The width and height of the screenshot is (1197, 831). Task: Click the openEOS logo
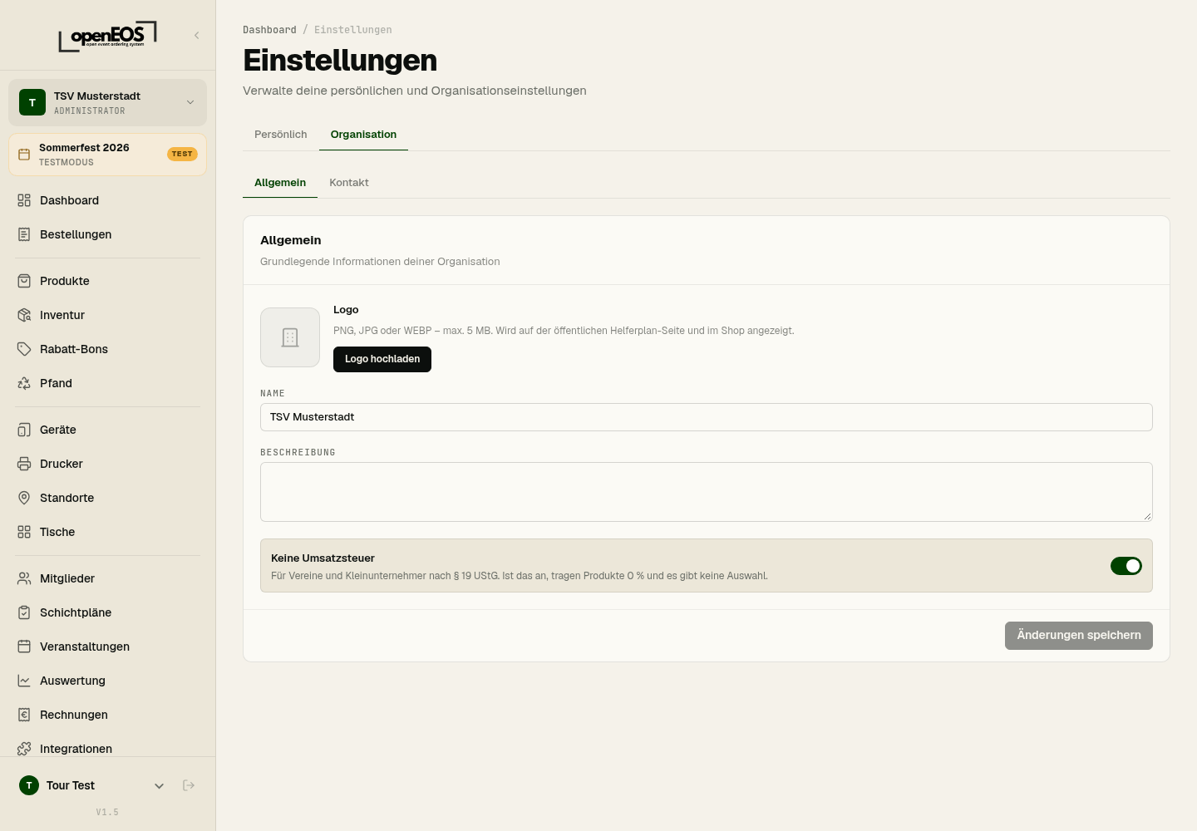pyautogui.click(x=107, y=37)
